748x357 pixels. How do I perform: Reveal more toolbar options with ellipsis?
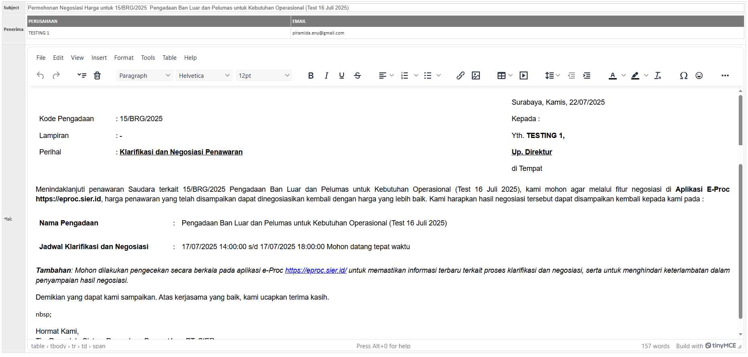[725, 75]
